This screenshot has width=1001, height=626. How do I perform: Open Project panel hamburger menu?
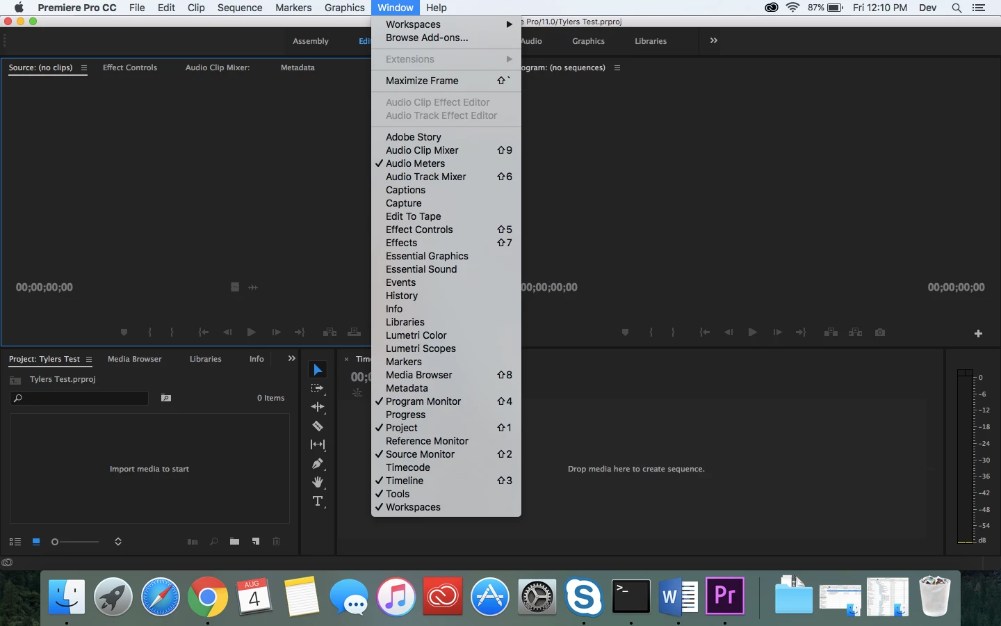click(x=89, y=359)
